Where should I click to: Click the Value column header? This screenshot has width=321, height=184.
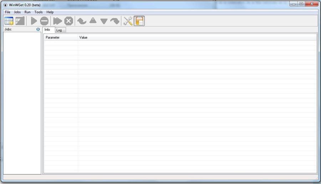point(197,37)
